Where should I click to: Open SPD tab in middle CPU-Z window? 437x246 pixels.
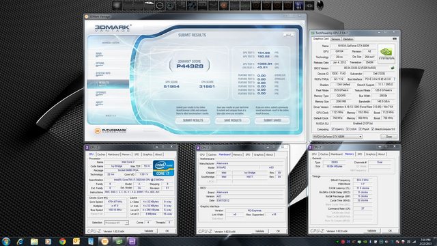(248, 154)
